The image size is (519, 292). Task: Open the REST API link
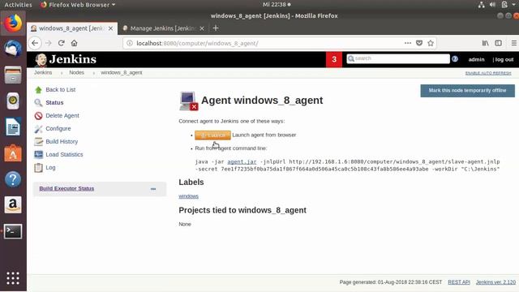(x=459, y=282)
